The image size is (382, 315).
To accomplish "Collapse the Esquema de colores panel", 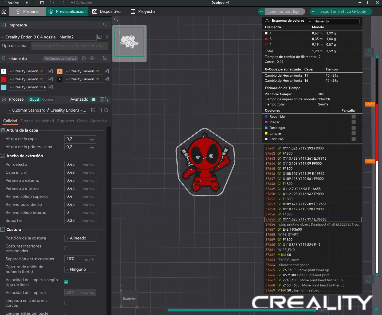I will pyautogui.click(x=267, y=21).
